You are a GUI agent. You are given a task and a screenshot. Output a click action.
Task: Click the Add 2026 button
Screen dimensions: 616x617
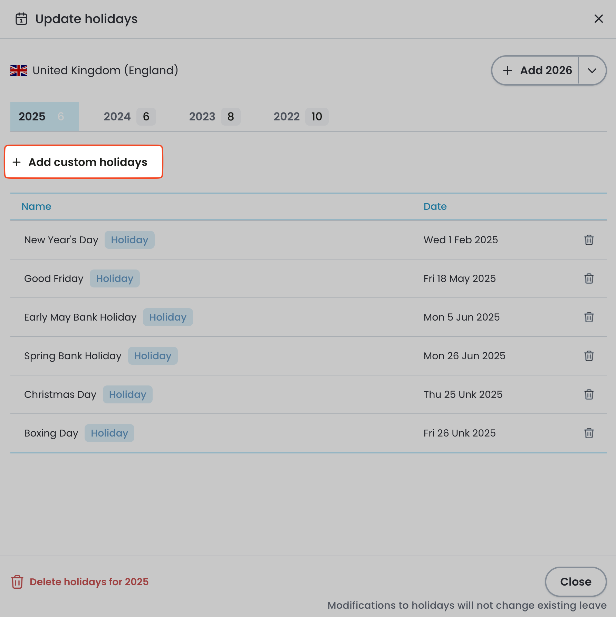(x=536, y=70)
